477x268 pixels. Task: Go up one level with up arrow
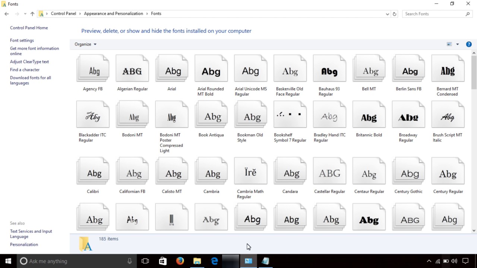point(32,14)
